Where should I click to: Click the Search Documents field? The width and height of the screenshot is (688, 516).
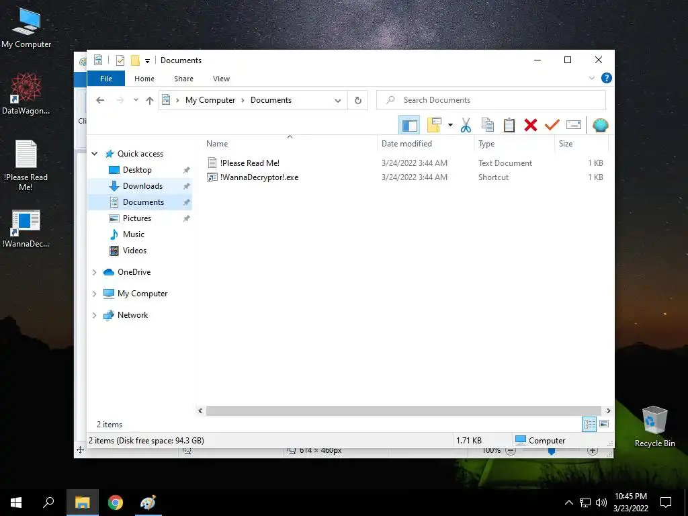coord(491,100)
